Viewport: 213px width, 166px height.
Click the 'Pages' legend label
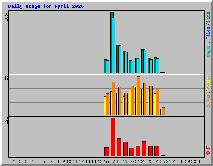(208, 51)
